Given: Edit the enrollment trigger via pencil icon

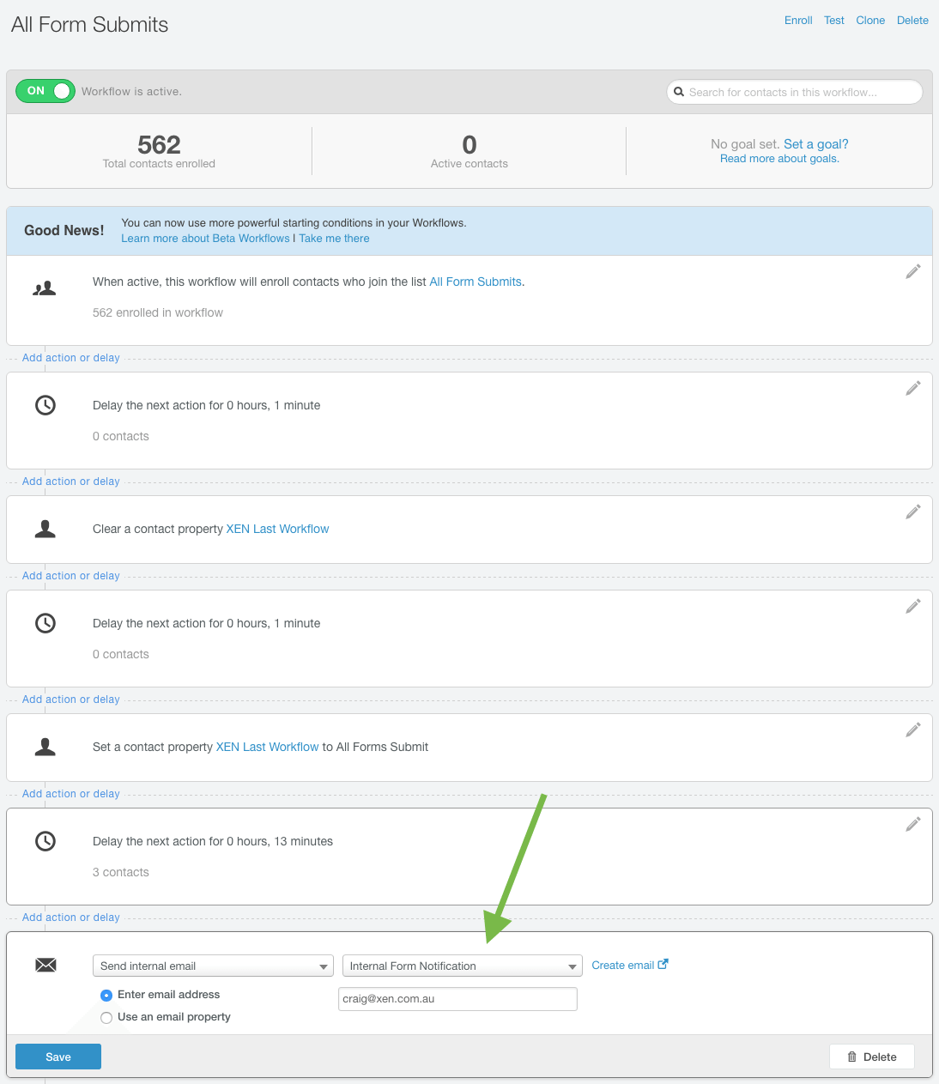Looking at the screenshot, I should point(913,271).
